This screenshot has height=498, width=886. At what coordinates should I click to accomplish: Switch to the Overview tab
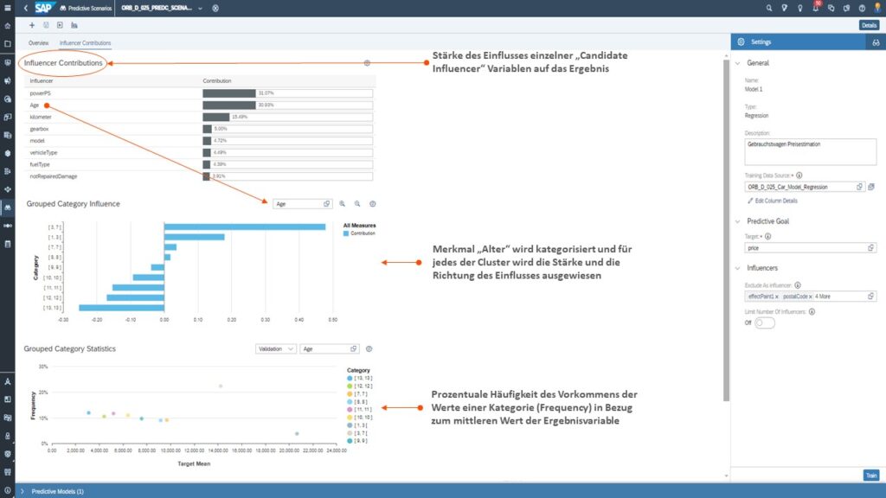[x=37, y=42]
